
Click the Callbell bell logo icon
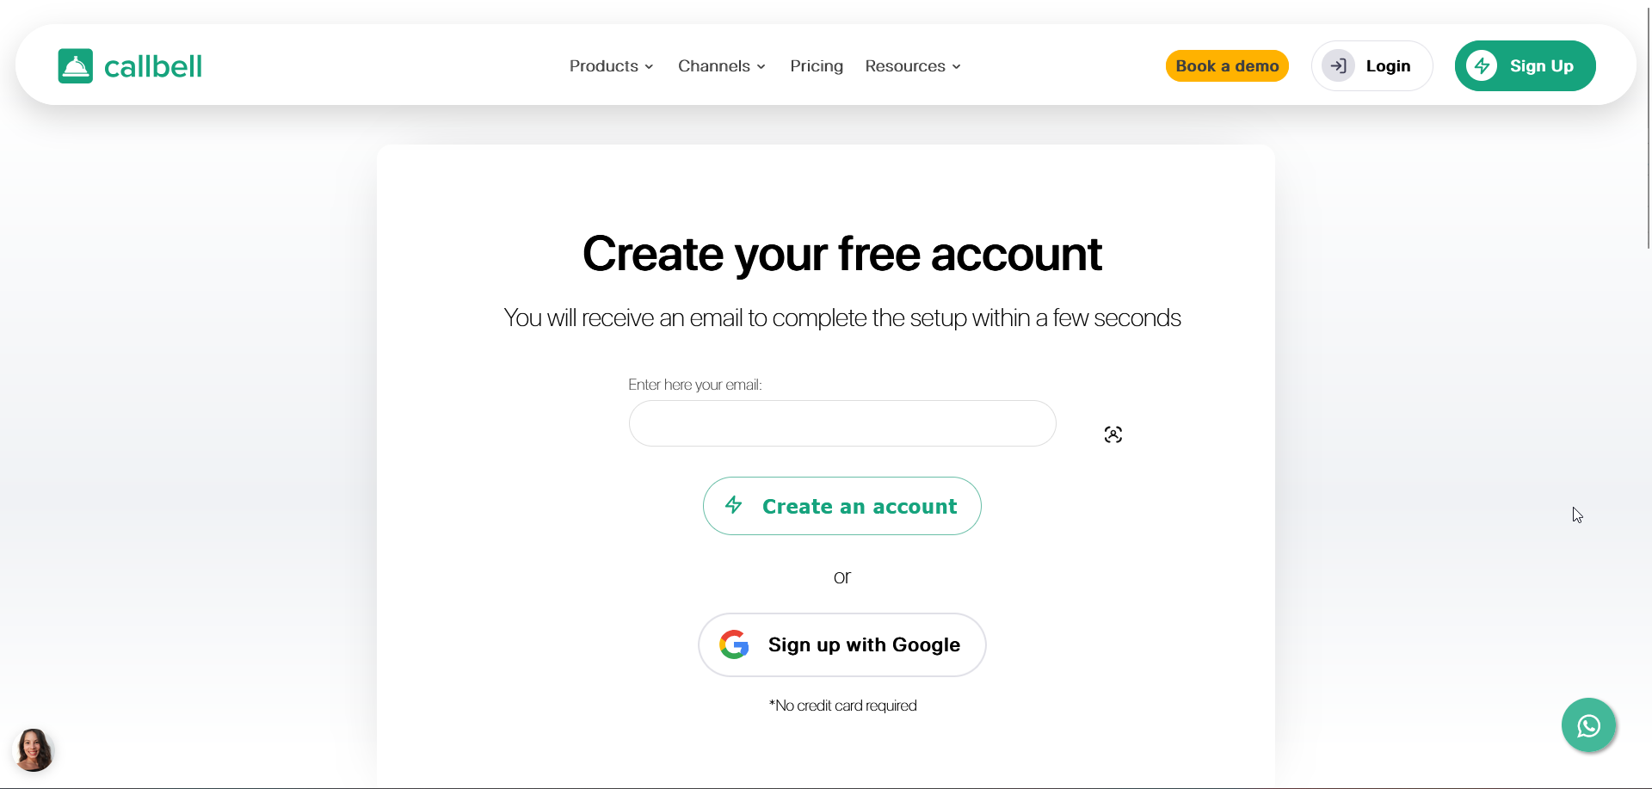click(76, 66)
